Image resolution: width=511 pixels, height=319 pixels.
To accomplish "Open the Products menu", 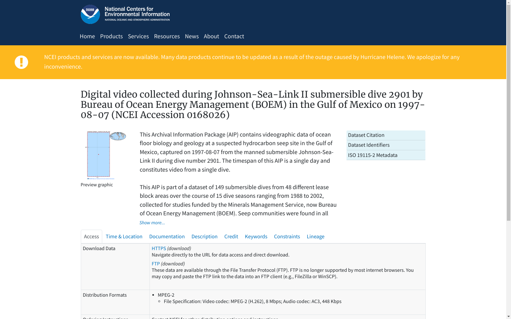I will point(111,36).
